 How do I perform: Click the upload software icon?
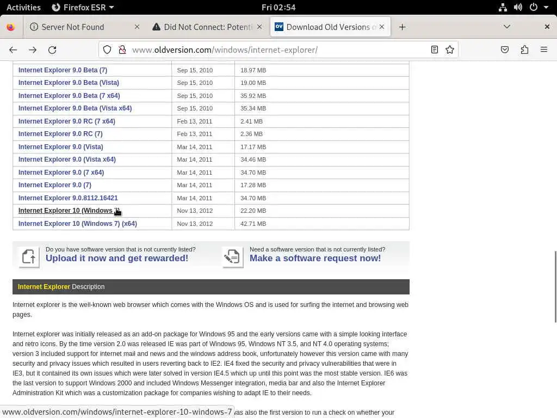coord(29,257)
